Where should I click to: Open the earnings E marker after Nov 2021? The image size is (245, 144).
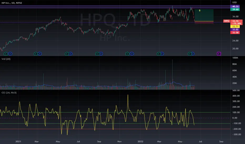point(127,54)
